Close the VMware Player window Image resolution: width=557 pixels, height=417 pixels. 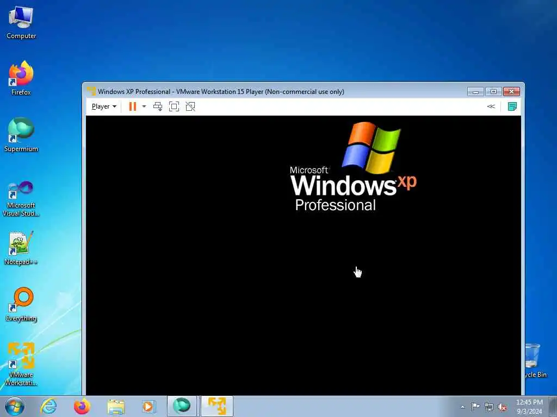coord(511,92)
